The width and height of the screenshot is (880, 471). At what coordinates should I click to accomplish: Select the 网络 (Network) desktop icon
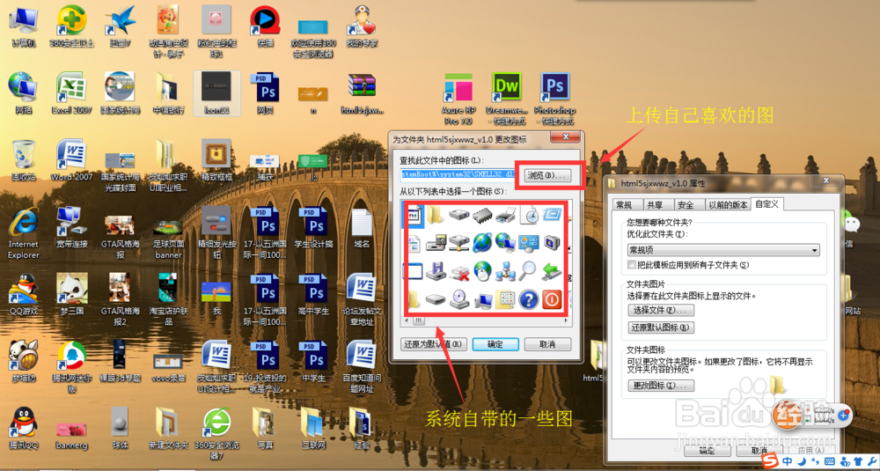(24, 93)
